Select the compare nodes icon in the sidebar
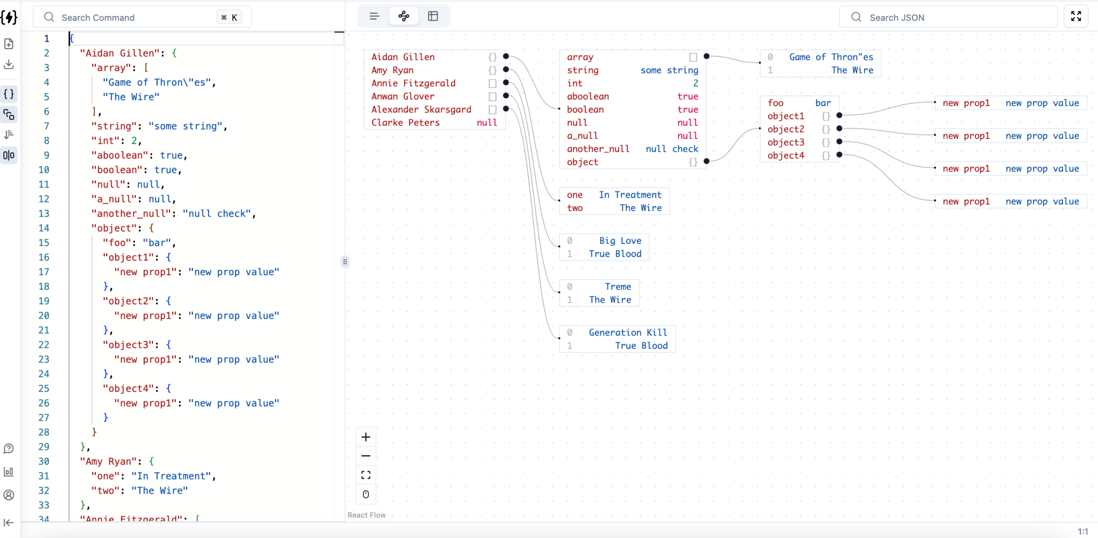This screenshot has height=538, width=1098. pyautogui.click(x=9, y=114)
